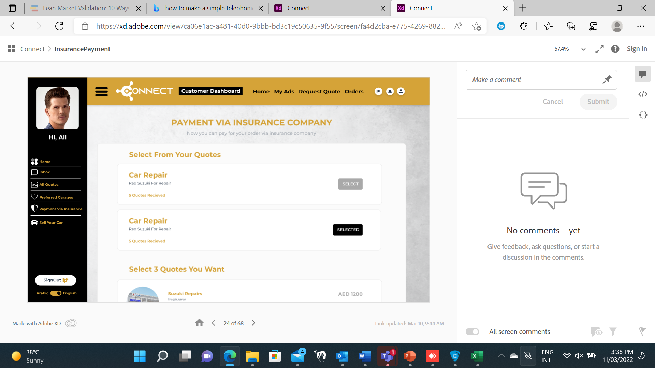This screenshot has width=655, height=368.
Task: Toggle Arabic English language switch
Action: (56, 293)
